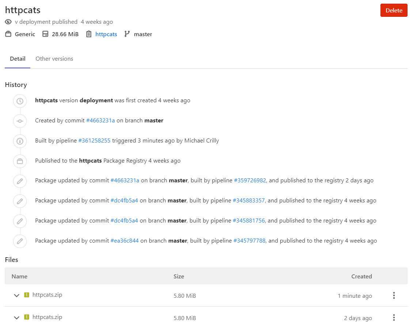Open pipeline #361258255

coord(94,141)
